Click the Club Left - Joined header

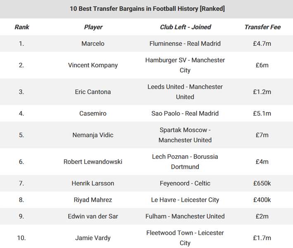tap(185, 27)
